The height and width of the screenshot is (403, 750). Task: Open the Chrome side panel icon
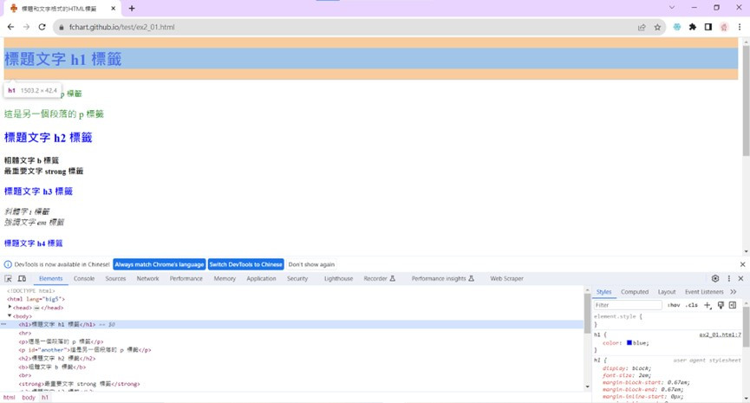click(x=708, y=27)
